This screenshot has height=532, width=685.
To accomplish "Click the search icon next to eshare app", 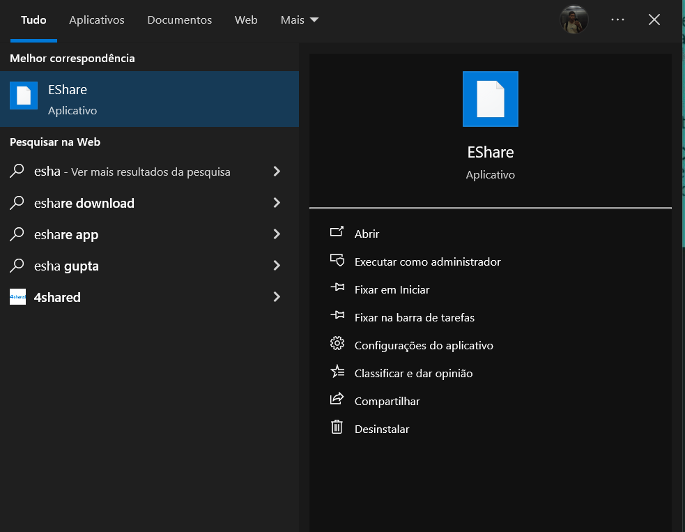I will click(x=17, y=234).
